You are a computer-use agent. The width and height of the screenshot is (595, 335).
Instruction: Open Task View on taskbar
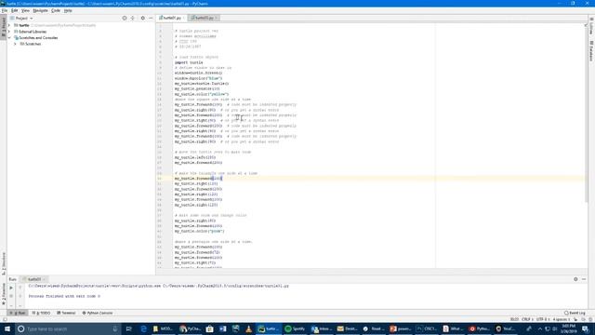128,328
